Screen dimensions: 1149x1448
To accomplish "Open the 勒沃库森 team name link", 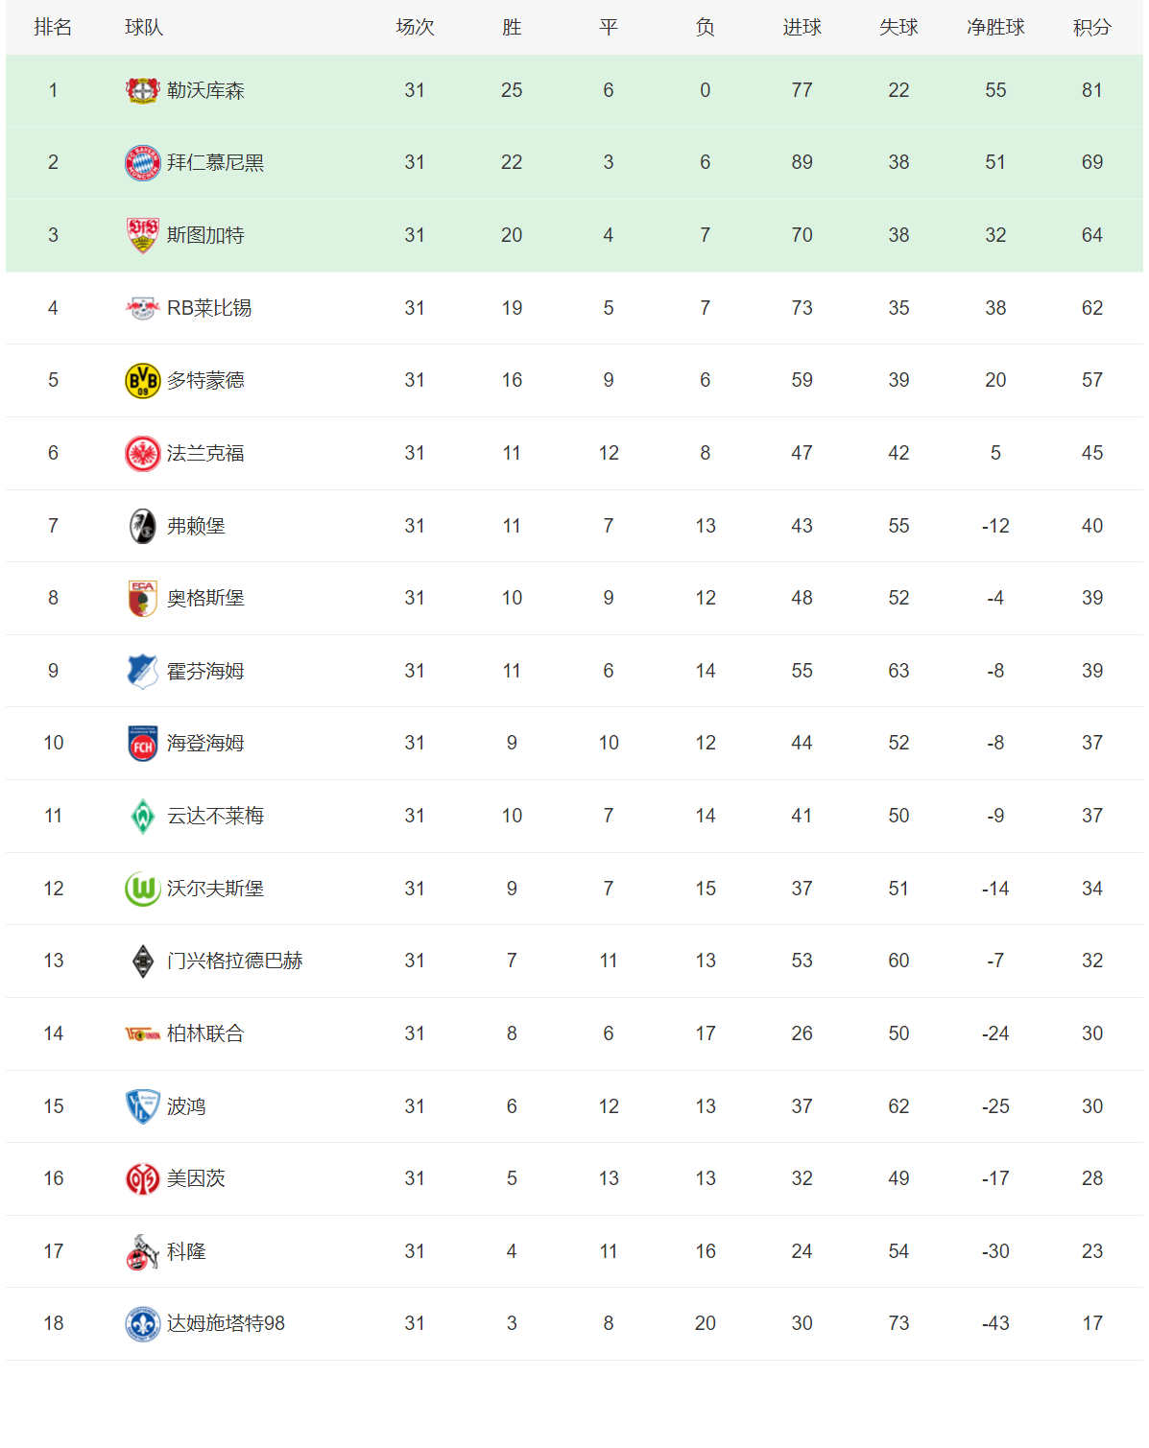I will 205,90.
